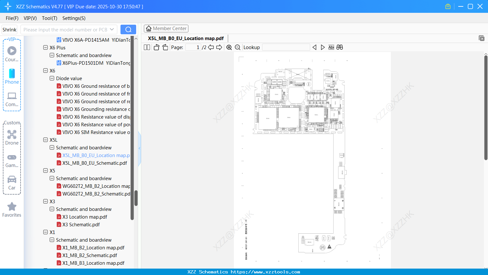This screenshot has height=275, width=488.
Task: Open the Tool menu
Action: (x=49, y=18)
